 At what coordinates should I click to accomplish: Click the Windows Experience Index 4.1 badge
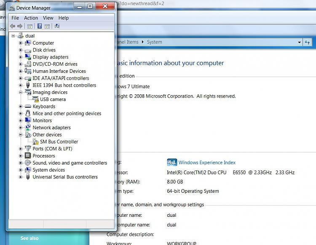pos(172,162)
